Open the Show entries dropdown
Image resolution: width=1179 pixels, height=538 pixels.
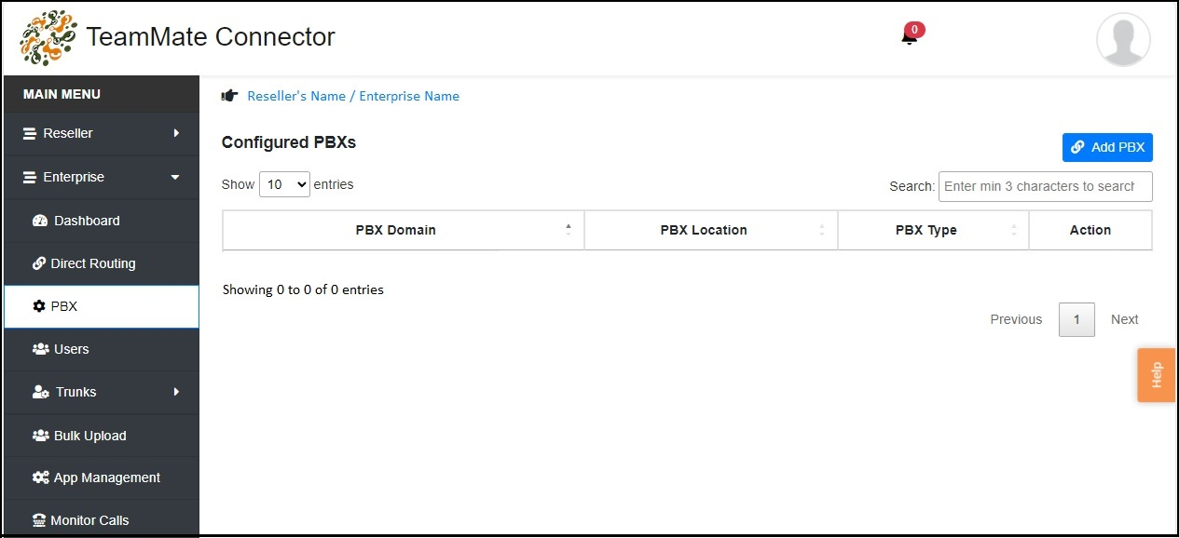284,184
